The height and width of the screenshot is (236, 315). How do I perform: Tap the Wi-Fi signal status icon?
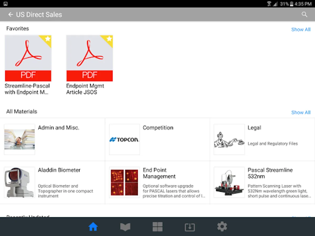point(269,4)
